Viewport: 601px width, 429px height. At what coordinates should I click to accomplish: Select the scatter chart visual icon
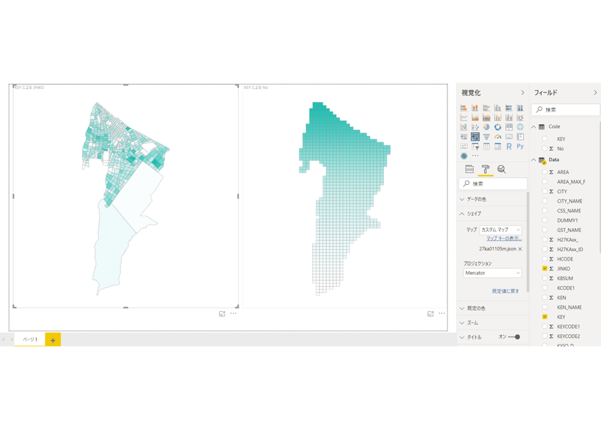coord(475,127)
